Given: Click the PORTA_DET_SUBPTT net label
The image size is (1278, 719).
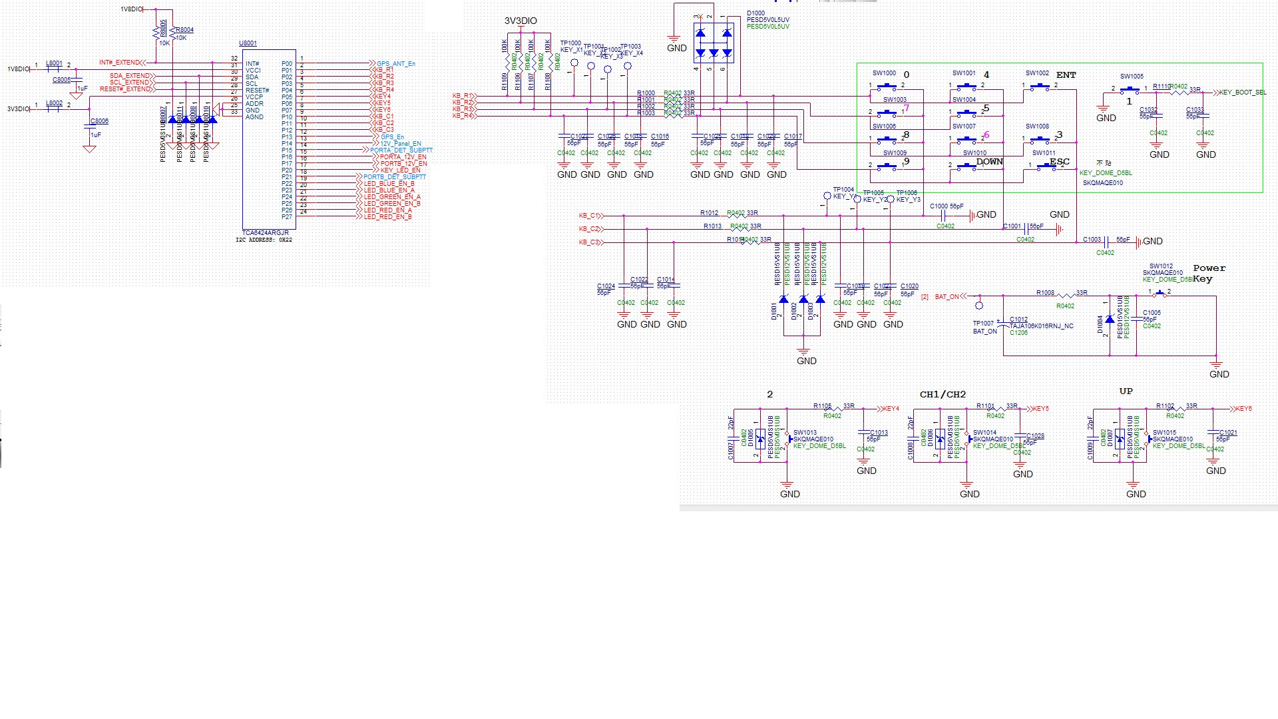Looking at the screenshot, I should (401, 150).
